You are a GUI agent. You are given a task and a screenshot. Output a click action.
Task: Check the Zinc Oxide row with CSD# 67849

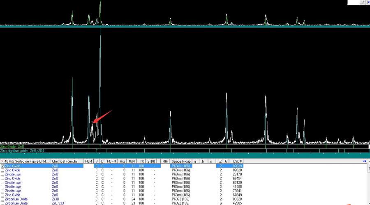[x=2, y=195]
